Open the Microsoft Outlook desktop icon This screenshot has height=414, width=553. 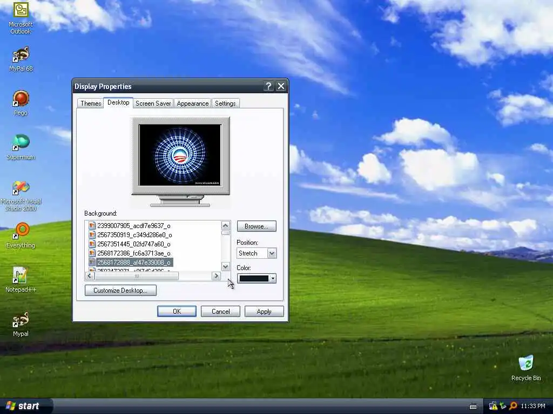(x=21, y=18)
